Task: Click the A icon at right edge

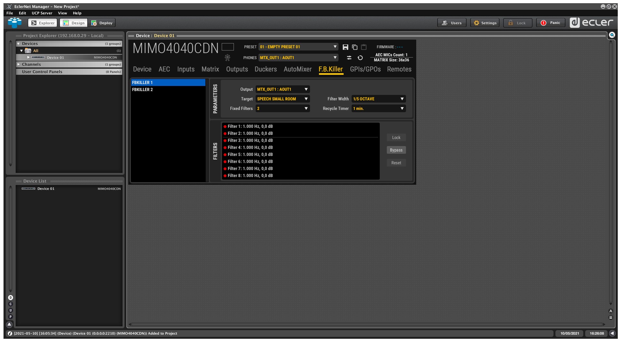Action: click(x=611, y=311)
